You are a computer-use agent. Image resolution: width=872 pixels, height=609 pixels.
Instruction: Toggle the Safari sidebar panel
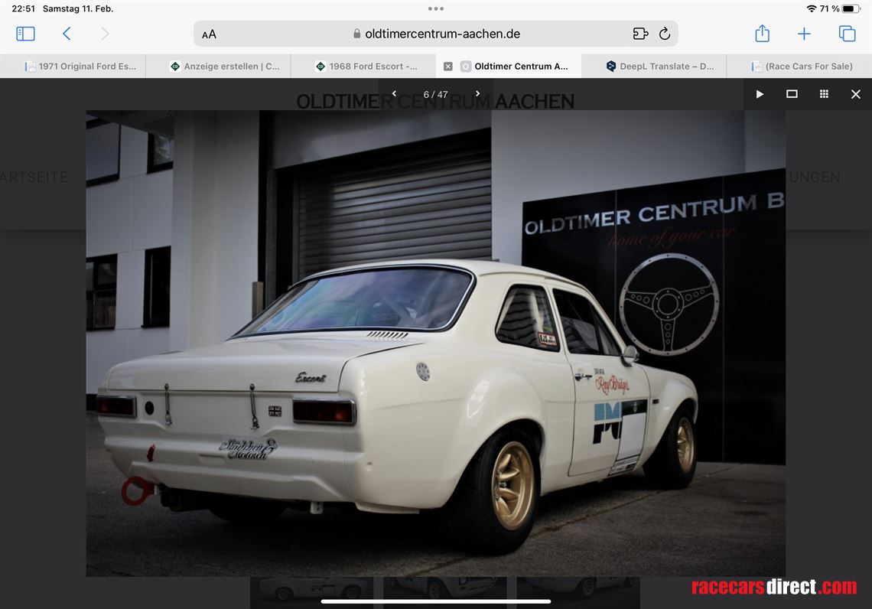25,34
